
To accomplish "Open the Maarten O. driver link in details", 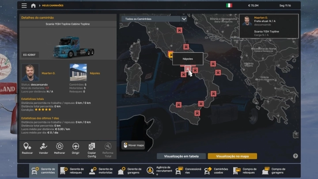I will (48, 73).
